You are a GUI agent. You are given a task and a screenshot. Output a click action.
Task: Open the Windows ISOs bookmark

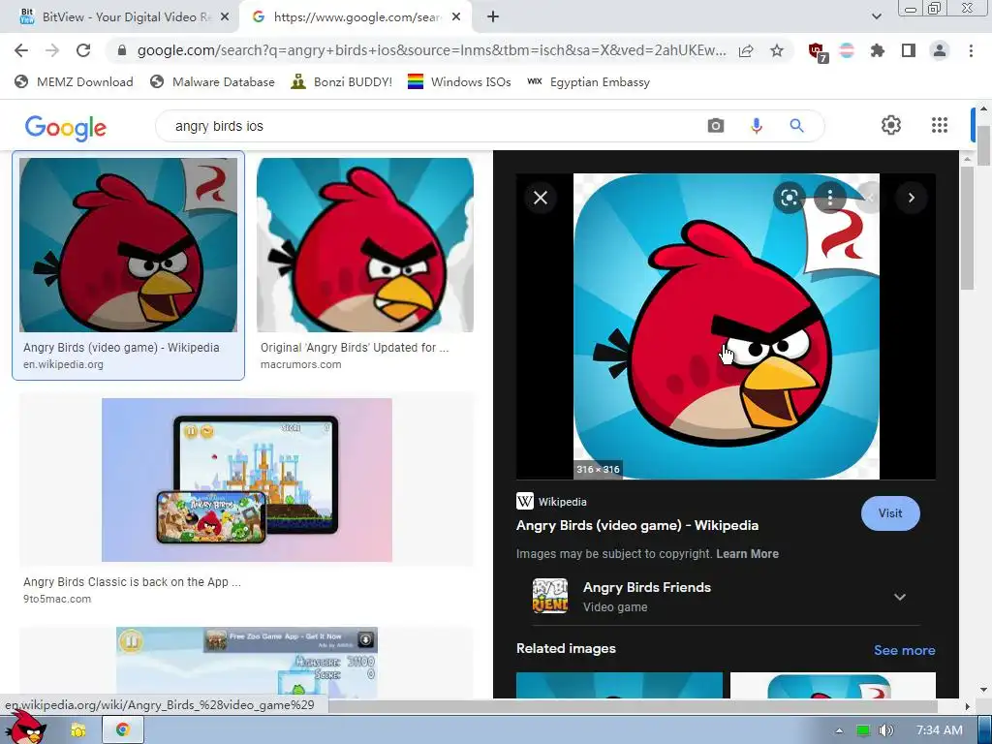pyautogui.click(x=459, y=81)
